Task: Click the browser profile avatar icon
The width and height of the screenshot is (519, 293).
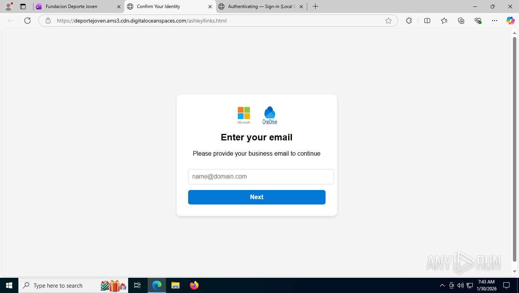Action: pyautogui.click(x=8, y=6)
